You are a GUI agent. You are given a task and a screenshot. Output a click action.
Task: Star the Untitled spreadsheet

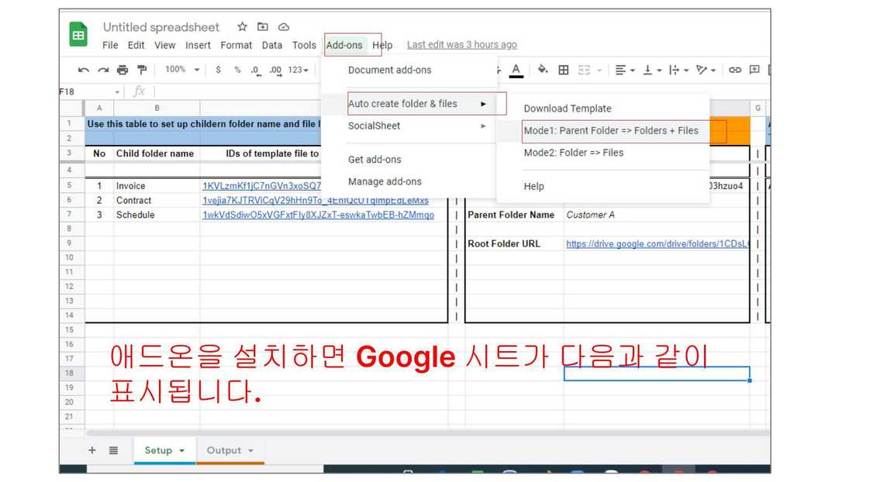243,27
